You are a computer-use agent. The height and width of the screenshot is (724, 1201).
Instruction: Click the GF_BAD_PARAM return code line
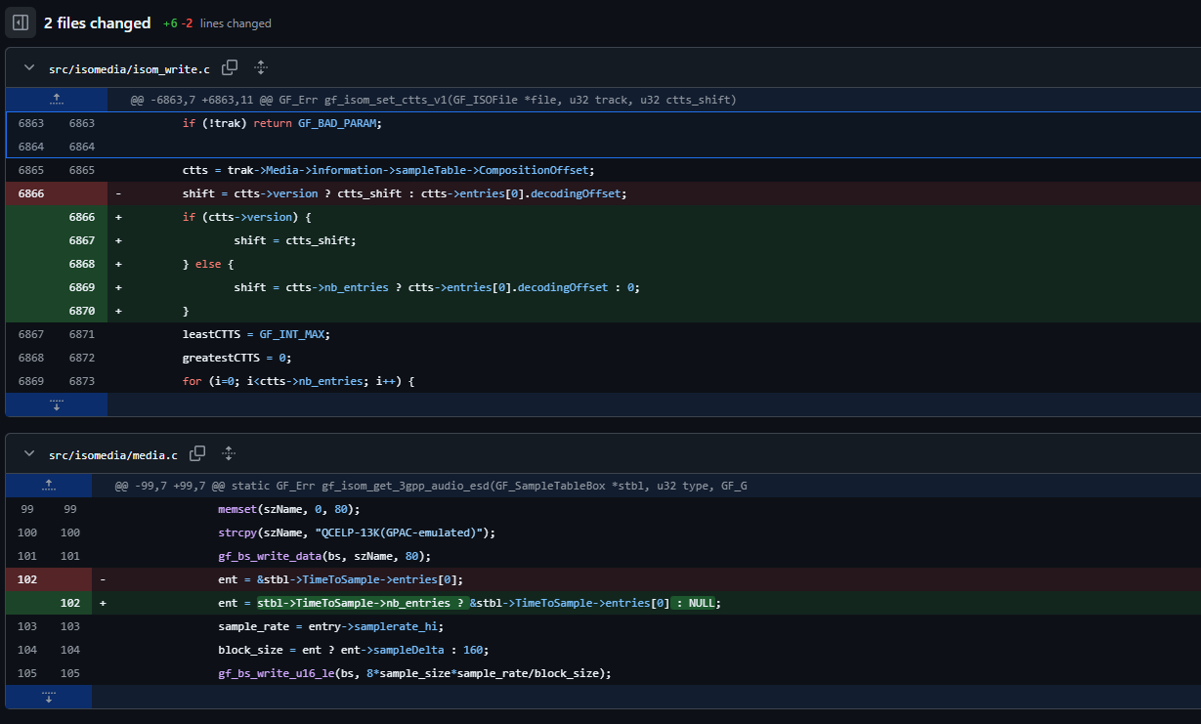[x=281, y=123]
